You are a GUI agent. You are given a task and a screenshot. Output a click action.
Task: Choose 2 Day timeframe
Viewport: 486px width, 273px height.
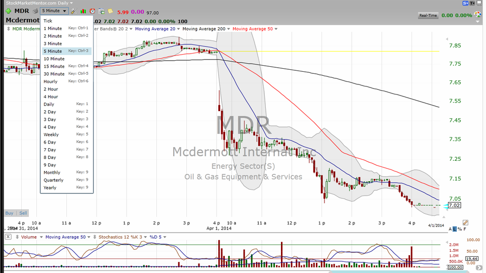click(67, 112)
